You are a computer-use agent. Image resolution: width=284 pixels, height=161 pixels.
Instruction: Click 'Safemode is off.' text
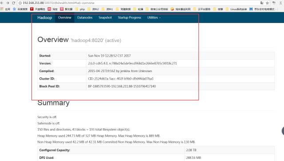49,123
